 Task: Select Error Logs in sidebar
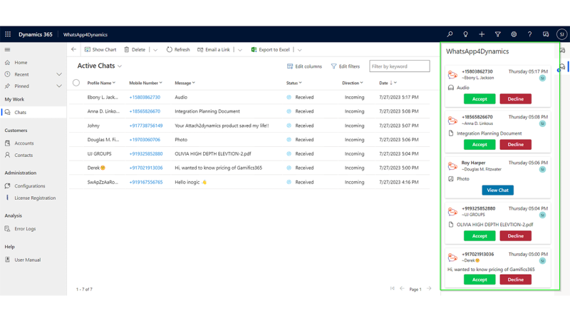pyautogui.click(x=25, y=229)
